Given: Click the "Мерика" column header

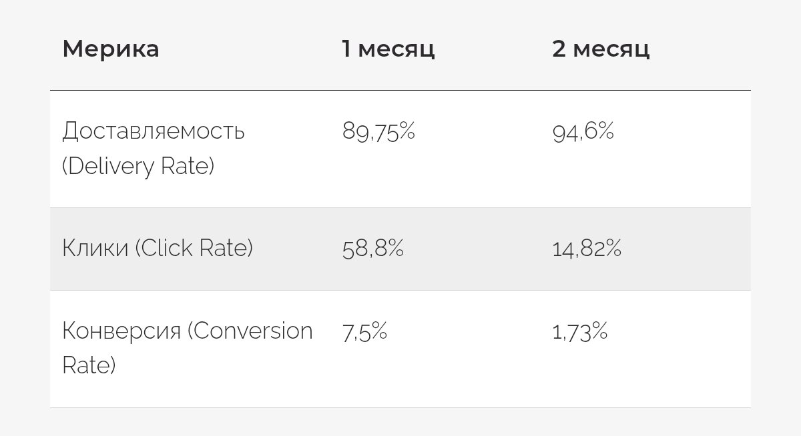Looking at the screenshot, I should click(111, 49).
